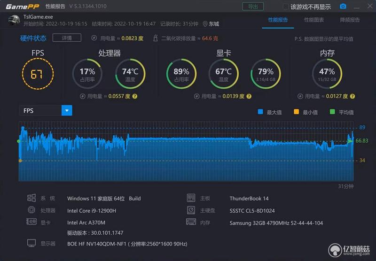
Task: Click the GPU 67℃ temperature gauge
Action: (x=224, y=74)
